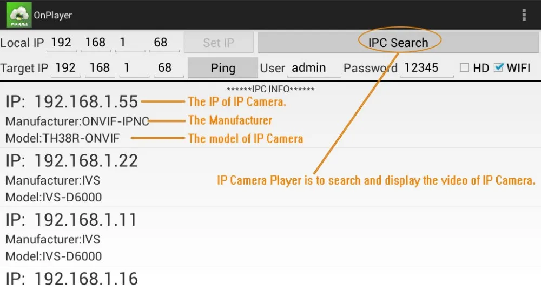This screenshot has height=291, width=541.
Task: Open the three-dot overflow menu
Action: click(x=524, y=15)
